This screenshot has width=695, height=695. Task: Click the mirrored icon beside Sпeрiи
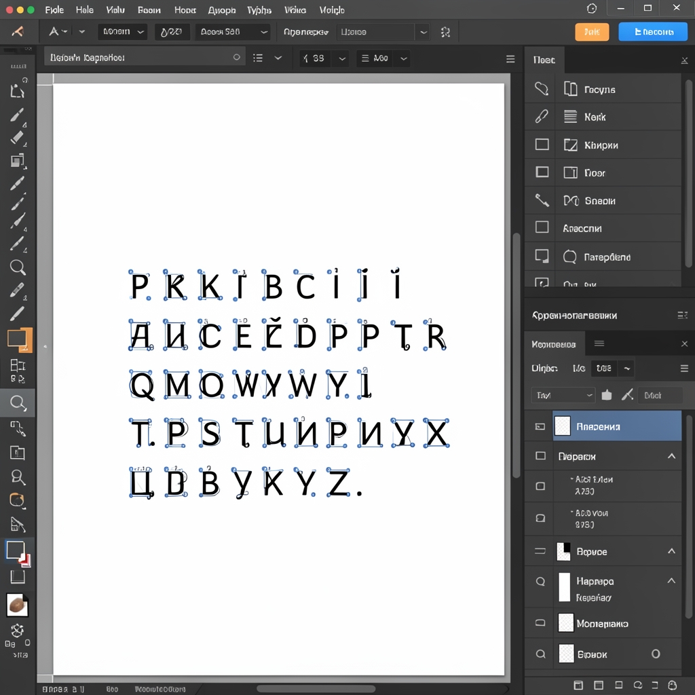tap(571, 201)
